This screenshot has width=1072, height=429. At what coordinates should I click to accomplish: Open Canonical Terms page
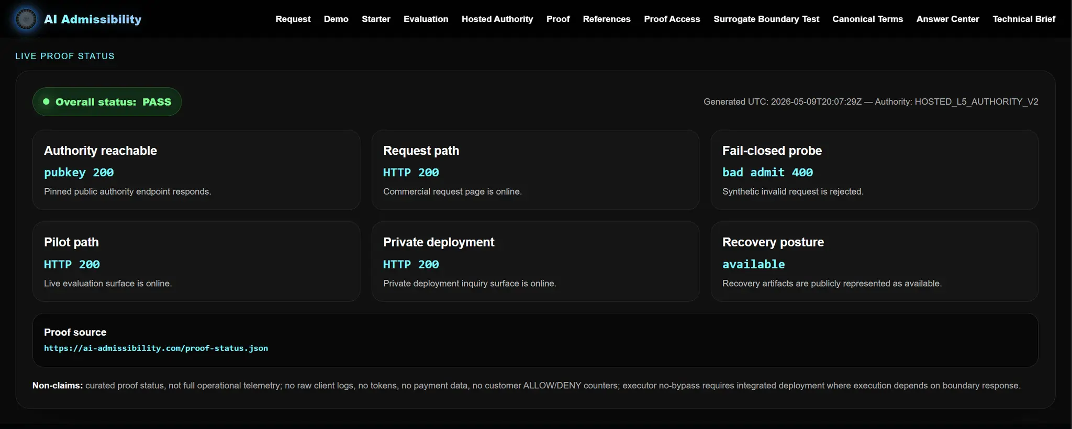pyautogui.click(x=868, y=19)
